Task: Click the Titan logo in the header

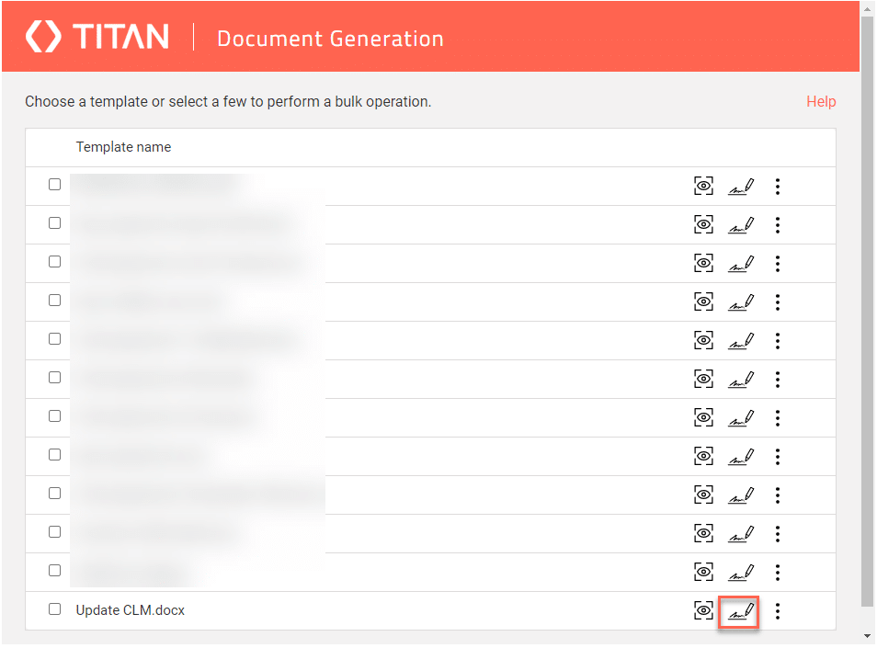Action: (x=97, y=37)
